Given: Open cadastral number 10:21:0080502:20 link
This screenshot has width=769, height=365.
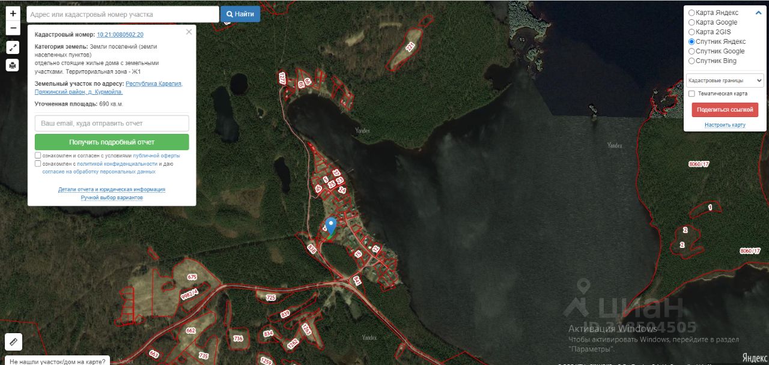Looking at the screenshot, I should coord(120,35).
